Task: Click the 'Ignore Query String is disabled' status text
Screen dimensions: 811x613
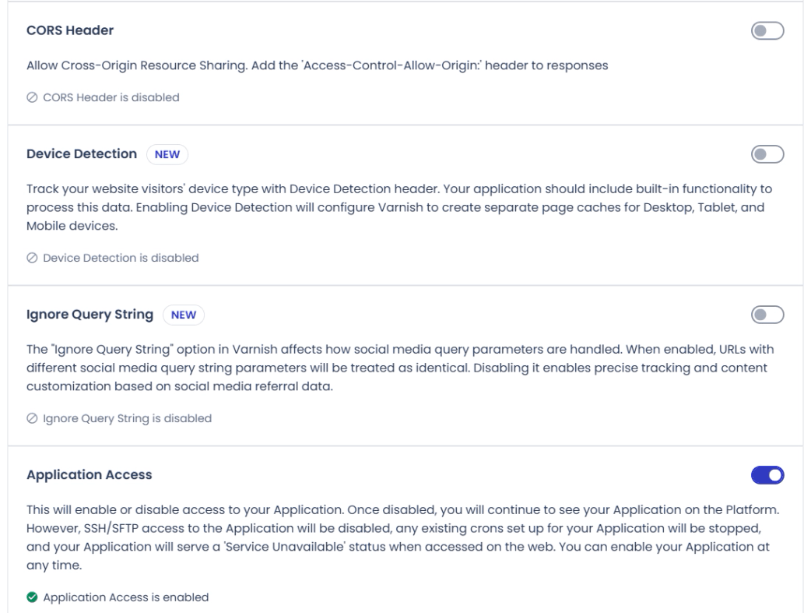Action: (128, 418)
